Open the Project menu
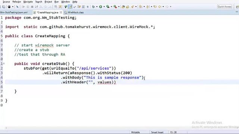 click(x=48, y=2)
